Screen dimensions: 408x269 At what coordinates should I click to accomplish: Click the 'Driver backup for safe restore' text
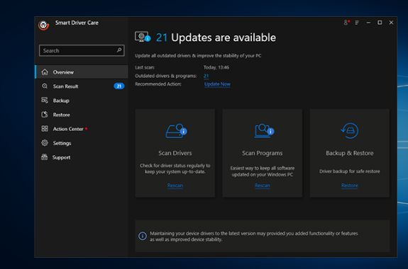tap(349, 171)
